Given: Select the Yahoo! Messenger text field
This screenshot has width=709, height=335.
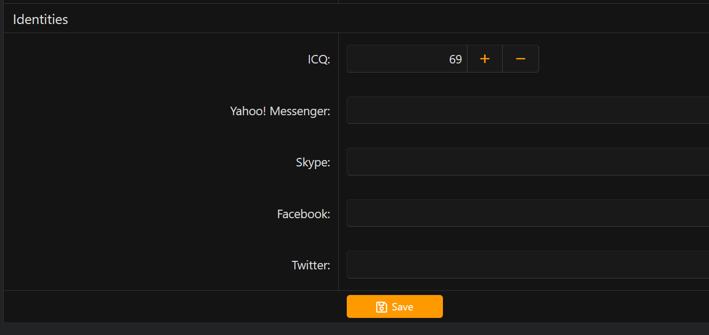Looking at the screenshot, I should click(528, 110).
